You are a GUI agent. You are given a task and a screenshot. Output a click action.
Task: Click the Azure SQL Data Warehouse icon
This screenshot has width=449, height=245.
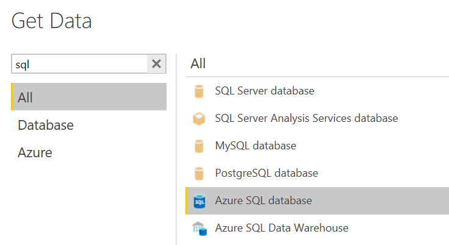coord(199,229)
